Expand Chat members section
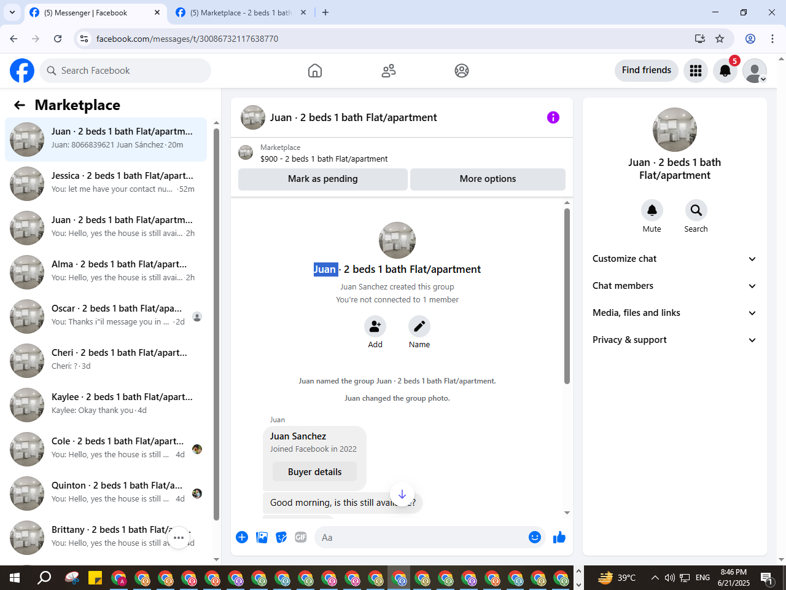 [x=674, y=286]
